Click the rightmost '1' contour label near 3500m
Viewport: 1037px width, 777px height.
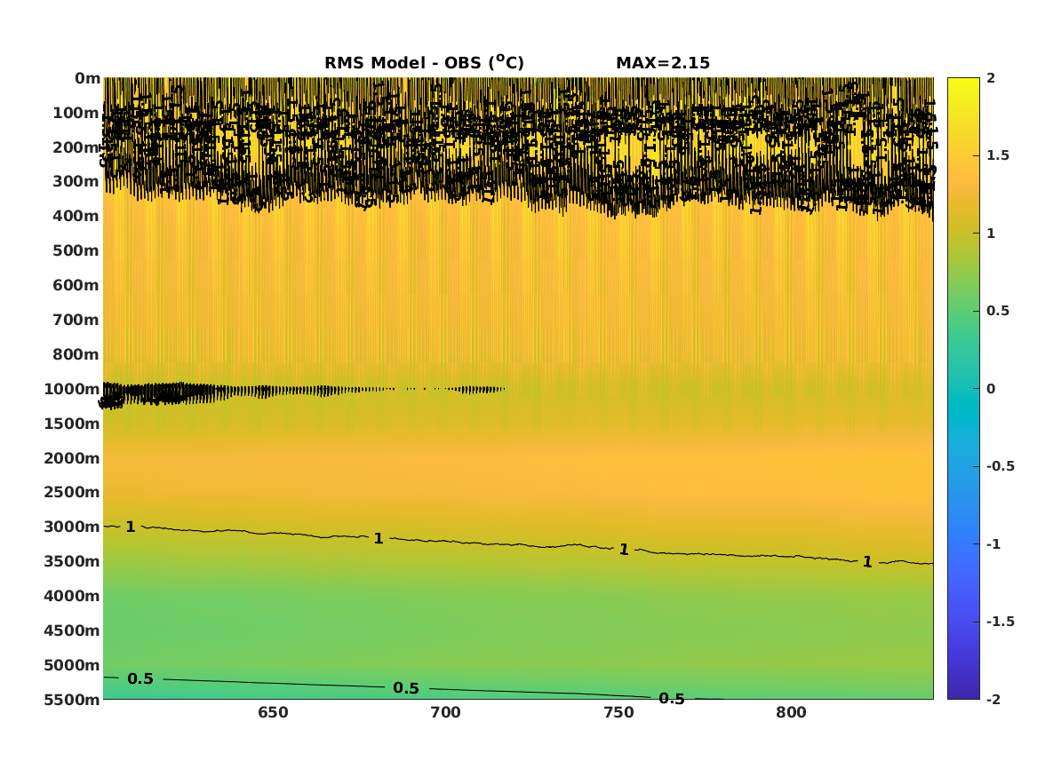pyautogui.click(x=867, y=561)
